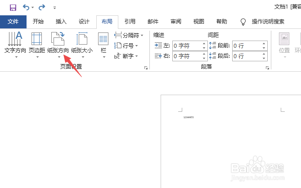Switch to the 引用 tab
The height and width of the screenshot is (188, 301).
click(x=130, y=21)
